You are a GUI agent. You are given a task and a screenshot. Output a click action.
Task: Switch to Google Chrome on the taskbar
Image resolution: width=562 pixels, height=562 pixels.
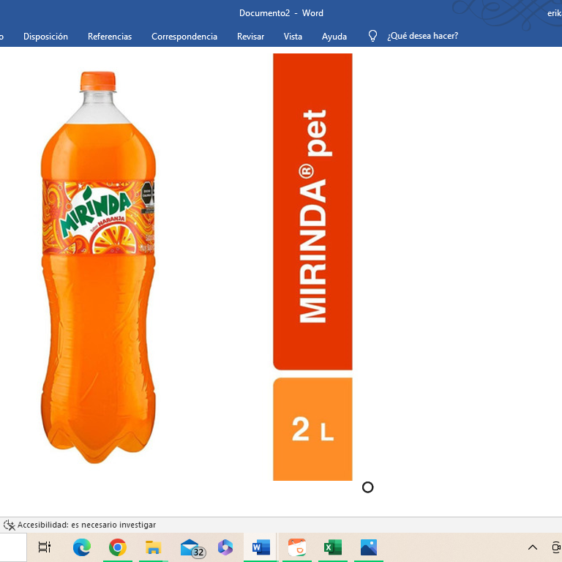pos(118,547)
